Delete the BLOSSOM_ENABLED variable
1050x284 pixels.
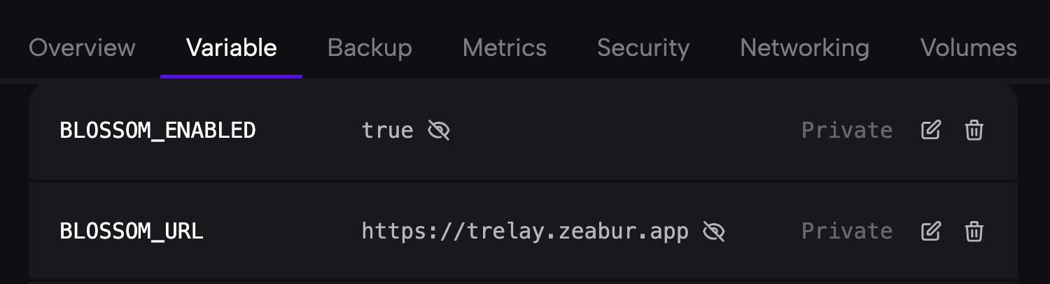[974, 130]
